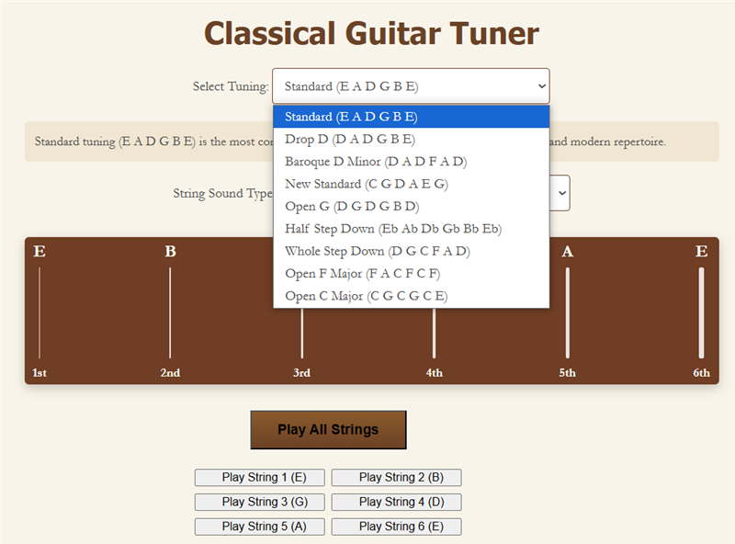Click Play String 1 (E) button
Viewport: 735px width, 544px height.
[x=260, y=478]
